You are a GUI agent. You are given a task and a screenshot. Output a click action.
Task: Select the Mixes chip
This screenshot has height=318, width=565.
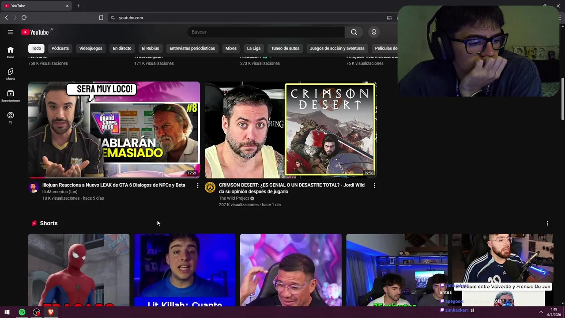(231, 48)
